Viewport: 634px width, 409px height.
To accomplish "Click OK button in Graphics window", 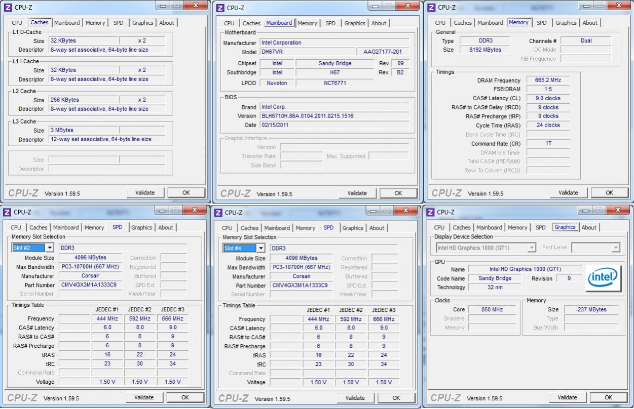I will point(608,398).
